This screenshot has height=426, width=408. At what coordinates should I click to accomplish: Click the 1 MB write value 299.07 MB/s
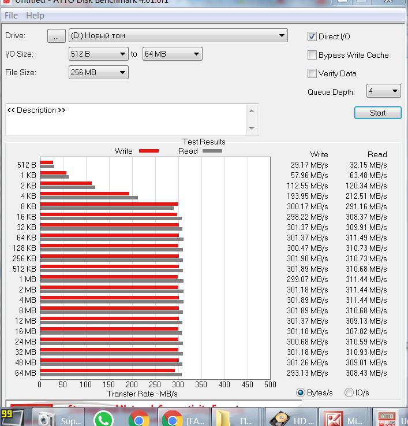308,279
